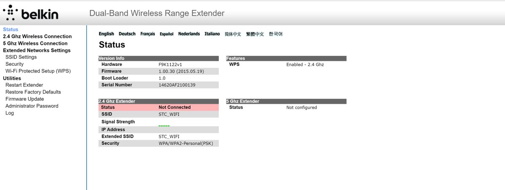Click the Not configured status value
Viewport: 505px width, 190px height.
(302, 107)
